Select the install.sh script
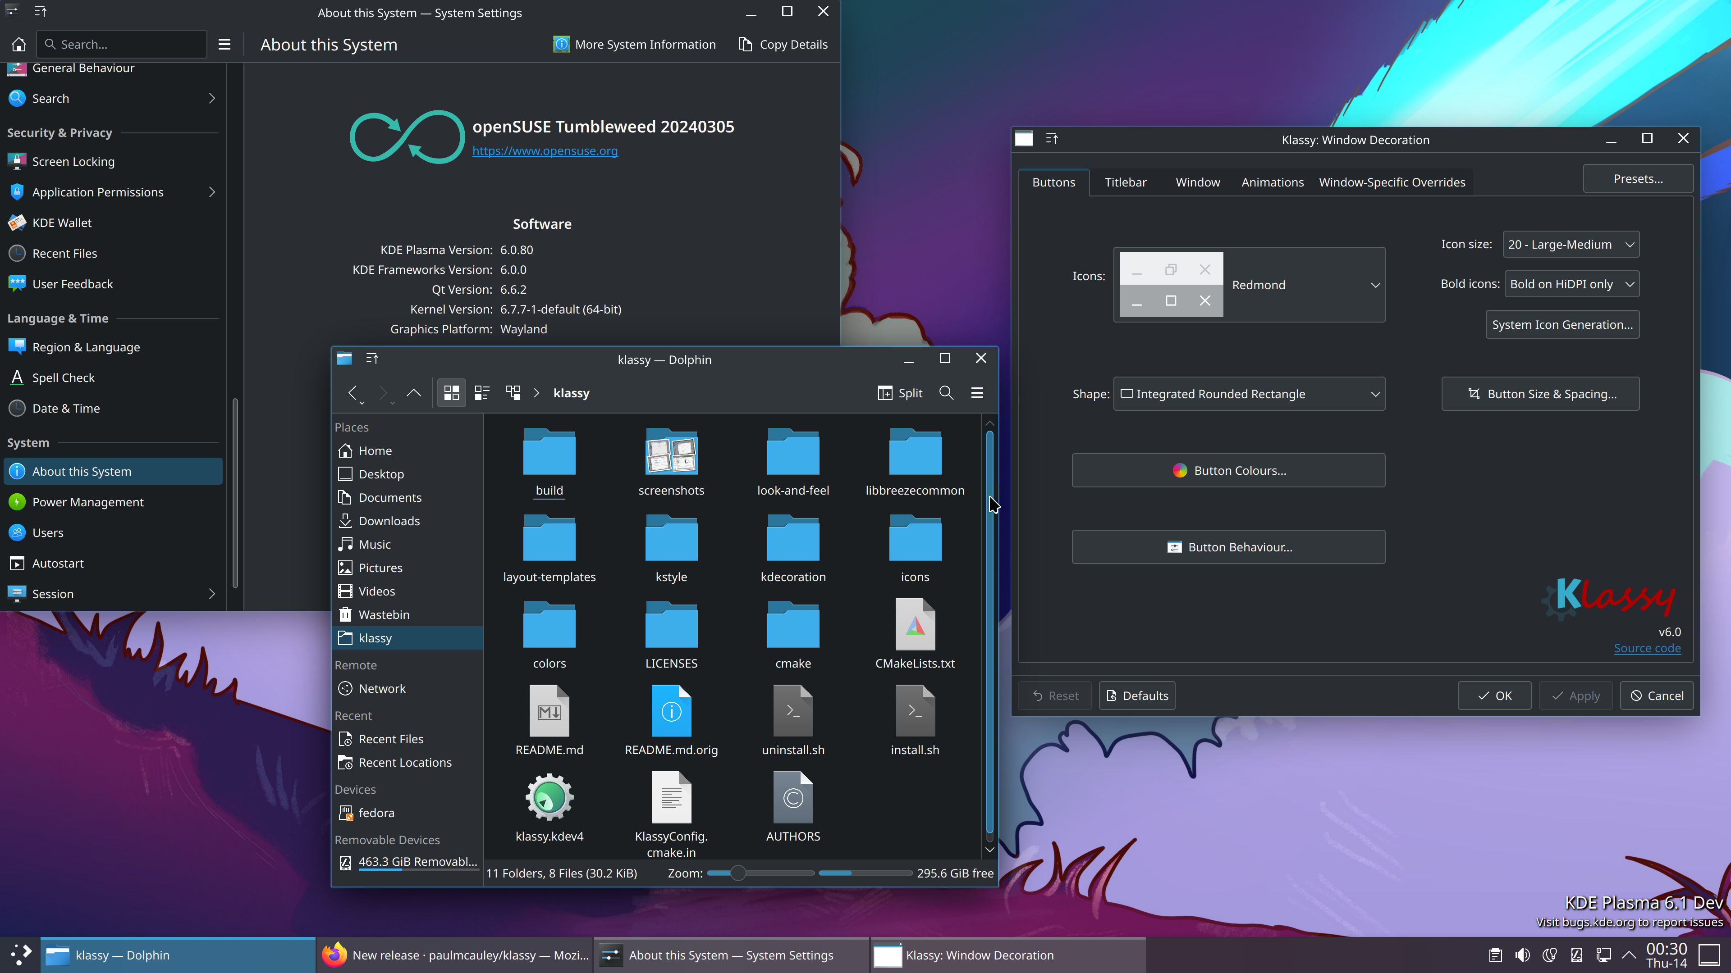Image resolution: width=1731 pixels, height=973 pixels. (915, 722)
